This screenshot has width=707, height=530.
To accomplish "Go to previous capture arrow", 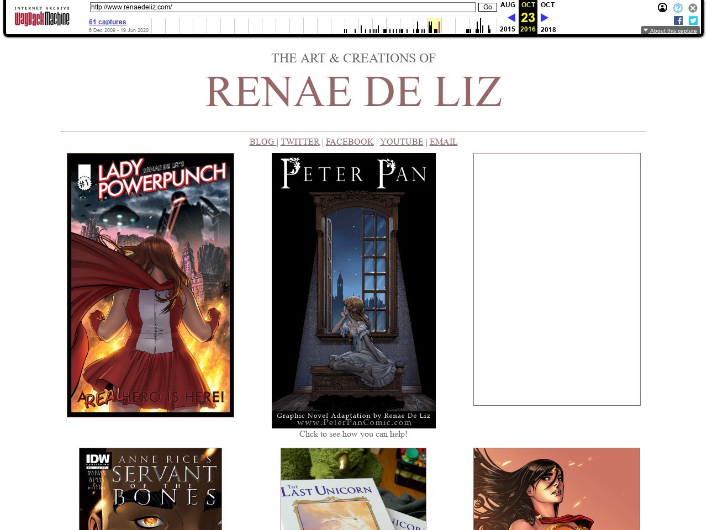I will 511,18.
